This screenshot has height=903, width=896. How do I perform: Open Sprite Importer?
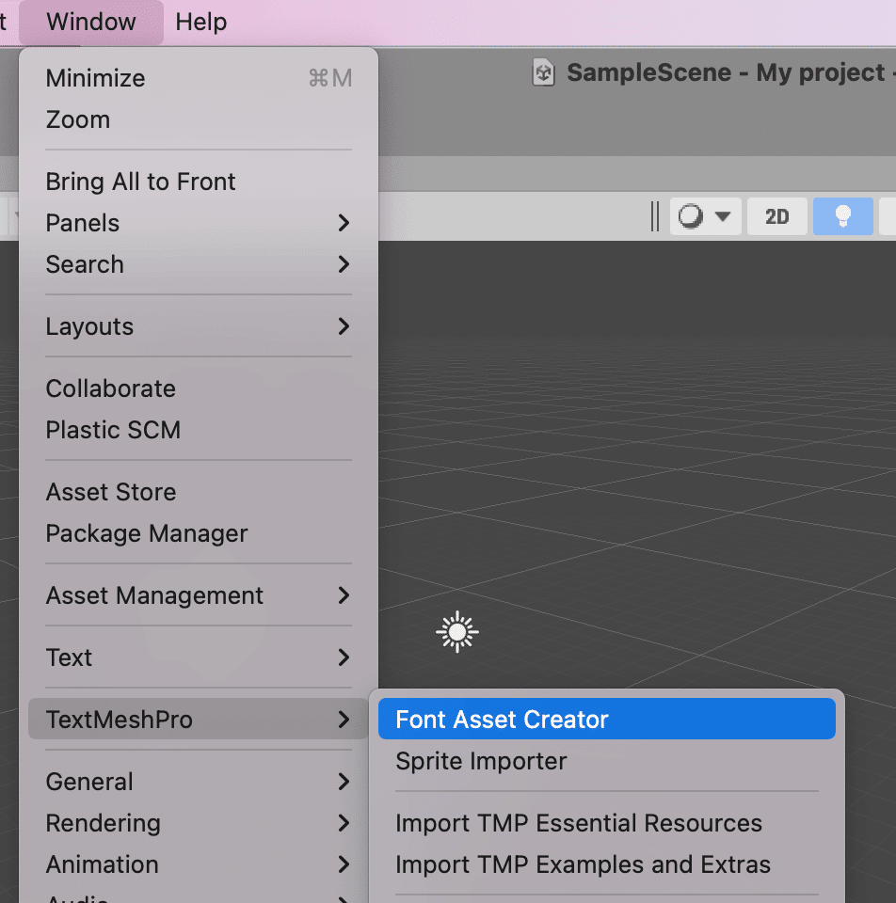pos(607,761)
